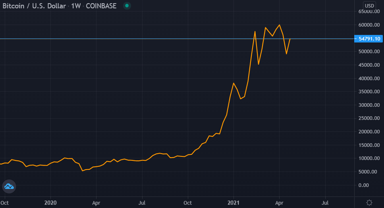The height and width of the screenshot is (208, 384).
Task: Click the 2020 time axis label
Action: click(50, 203)
